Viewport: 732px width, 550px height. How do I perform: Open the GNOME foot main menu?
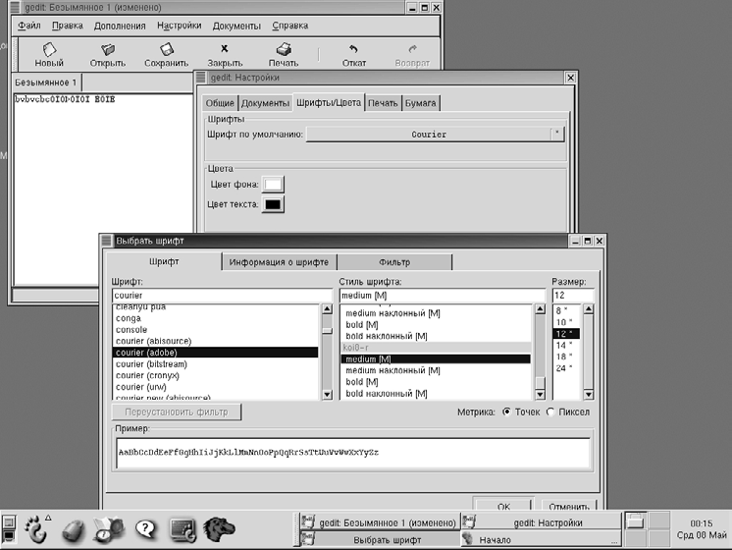(37, 529)
